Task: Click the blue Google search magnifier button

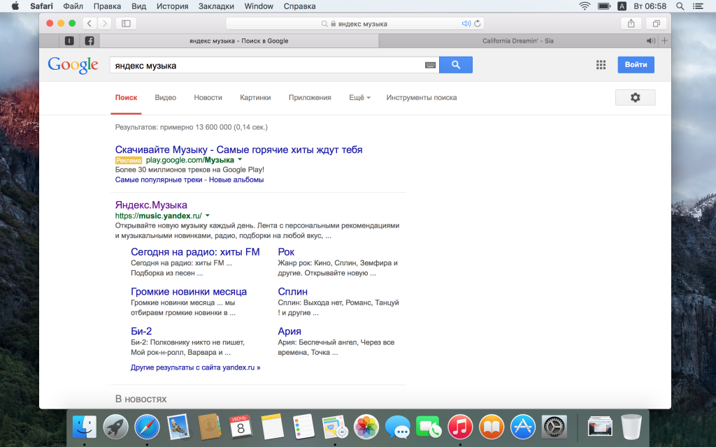Action: pyautogui.click(x=455, y=65)
